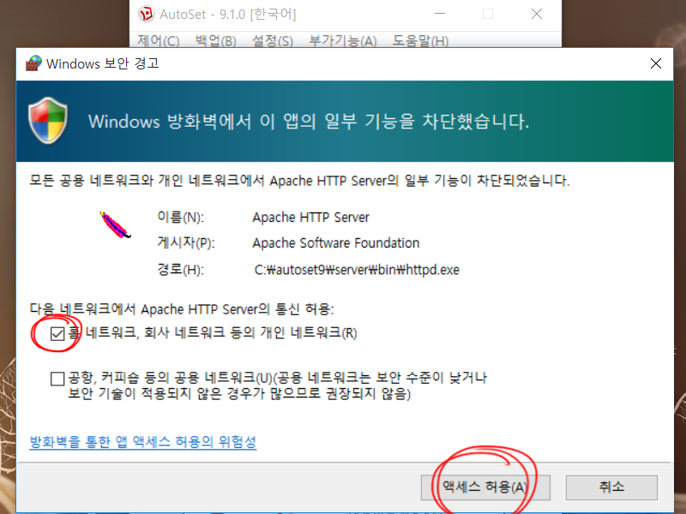This screenshot has height=514, width=686.
Task: Close the Windows 보안 경고 dialog
Action: pyautogui.click(x=655, y=63)
